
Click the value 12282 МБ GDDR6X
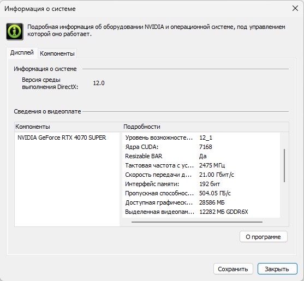(x=224, y=212)
